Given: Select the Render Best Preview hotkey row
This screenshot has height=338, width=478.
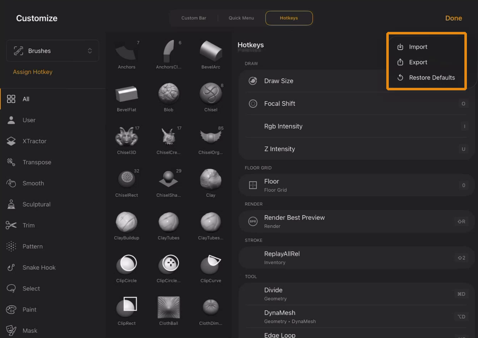Looking at the screenshot, I should click(x=357, y=222).
